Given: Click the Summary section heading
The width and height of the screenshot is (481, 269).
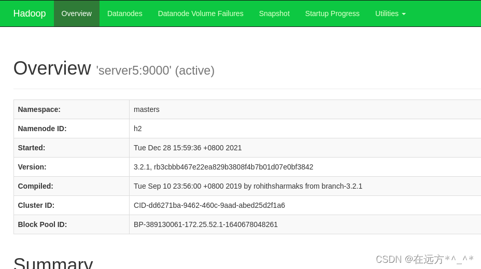Looking at the screenshot, I should pos(53,263).
